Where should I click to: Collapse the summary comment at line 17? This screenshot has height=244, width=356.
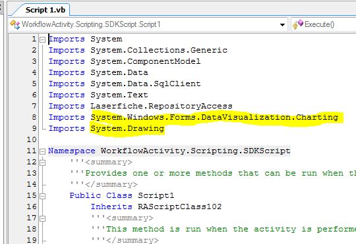pos(42,218)
